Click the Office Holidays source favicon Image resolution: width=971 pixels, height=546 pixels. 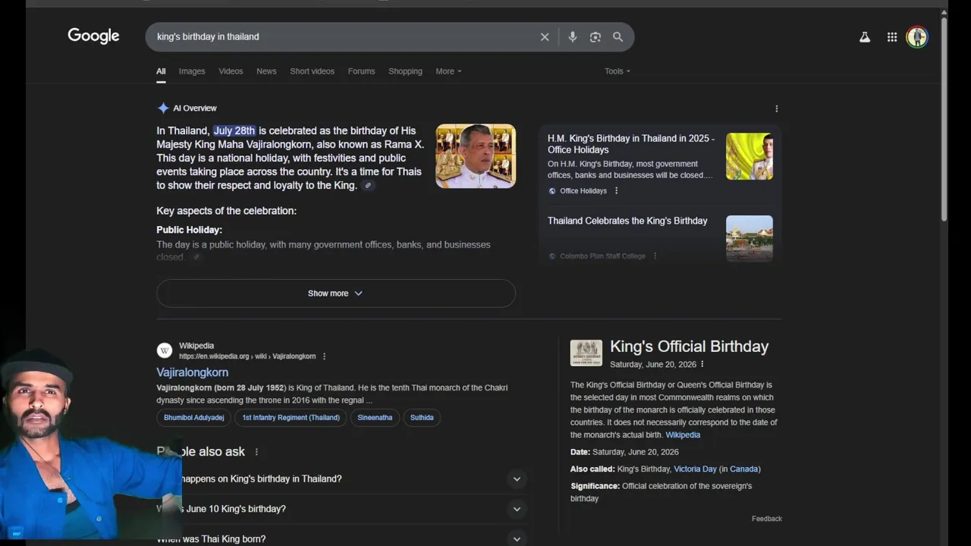tap(552, 191)
